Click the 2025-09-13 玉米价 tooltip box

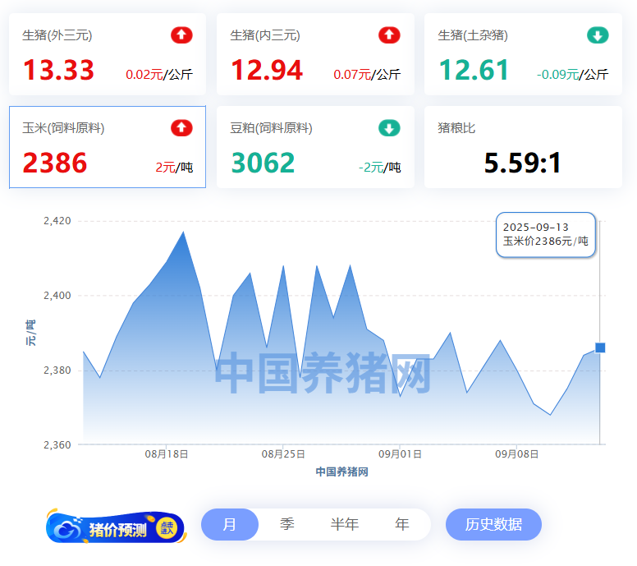tap(546, 235)
